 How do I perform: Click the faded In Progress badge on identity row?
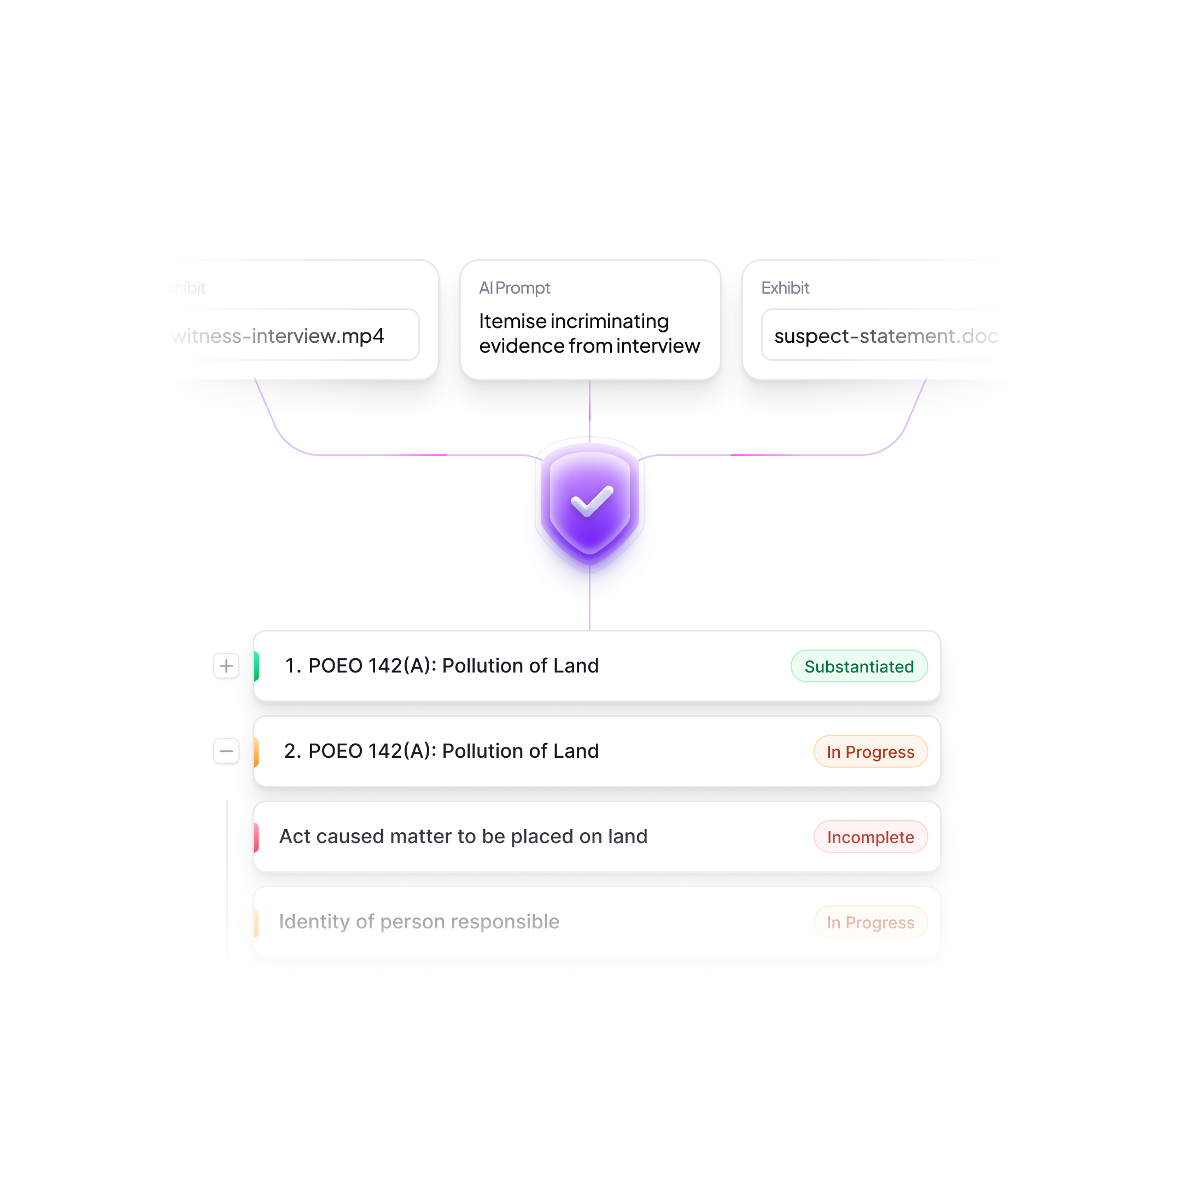(x=870, y=922)
